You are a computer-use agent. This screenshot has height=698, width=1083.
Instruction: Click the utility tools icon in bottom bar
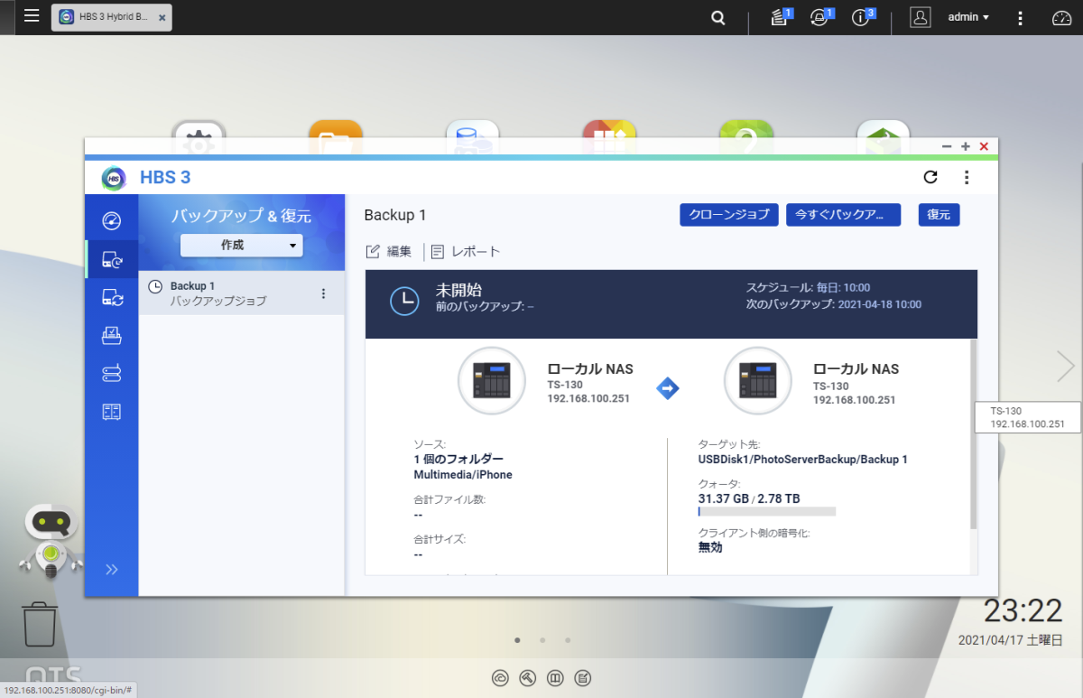click(529, 678)
